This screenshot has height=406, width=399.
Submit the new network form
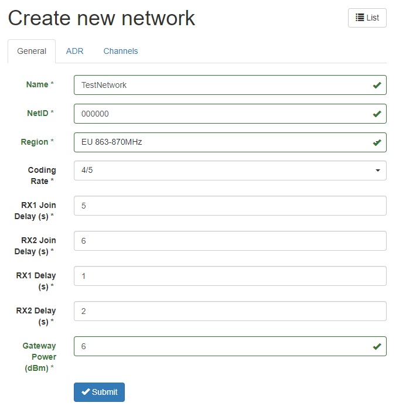point(99,392)
